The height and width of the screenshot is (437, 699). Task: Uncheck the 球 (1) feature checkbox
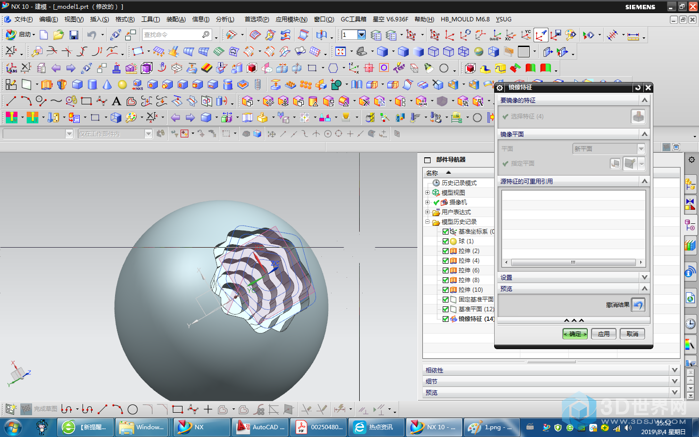pyautogui.click(x=446, y=241)
